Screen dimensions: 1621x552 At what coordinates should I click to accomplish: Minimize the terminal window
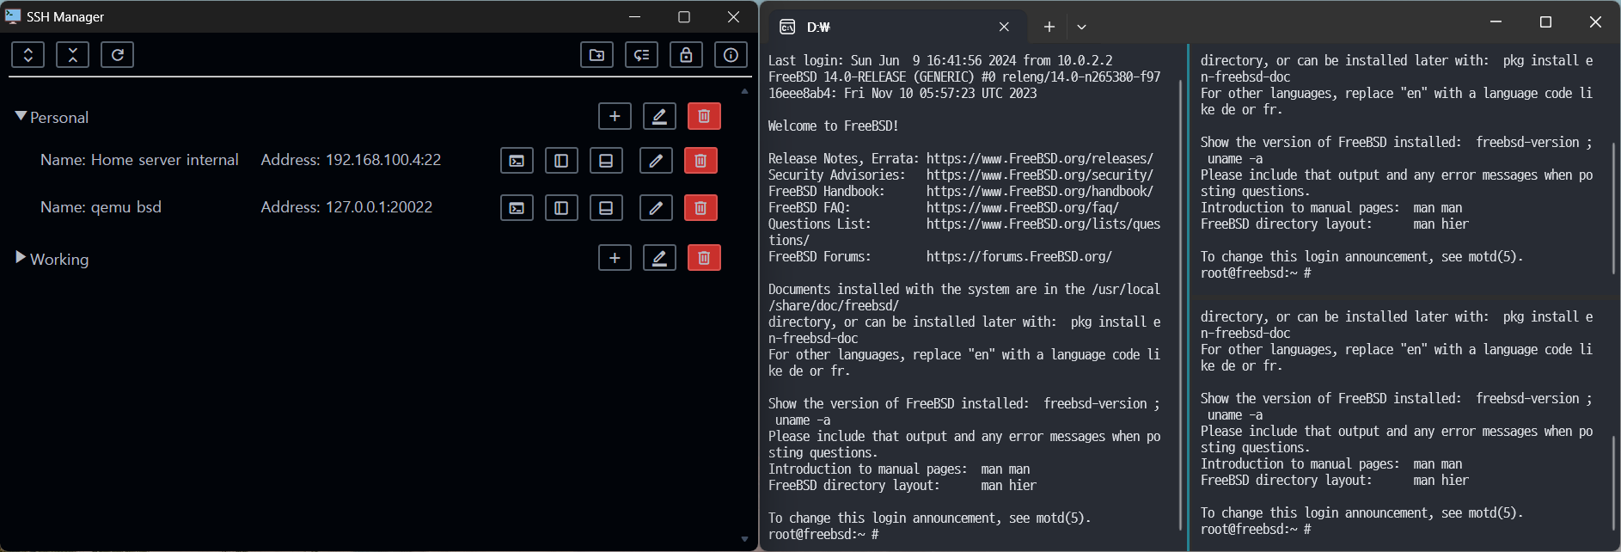point(1496,21)
